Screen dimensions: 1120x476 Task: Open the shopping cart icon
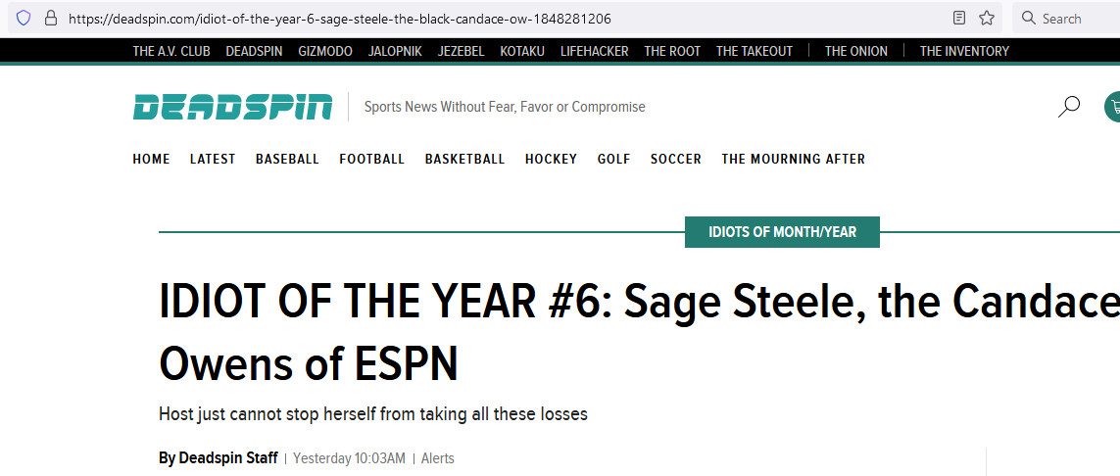coord(1113,107)
